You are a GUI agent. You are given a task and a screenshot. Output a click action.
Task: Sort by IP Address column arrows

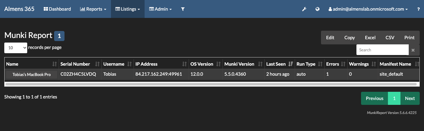[184, 64]
